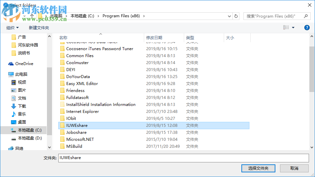Viewport: 315px width, 177px height.
Task: Expand the address bar history dropdown
Action: [x=229, y=16]
